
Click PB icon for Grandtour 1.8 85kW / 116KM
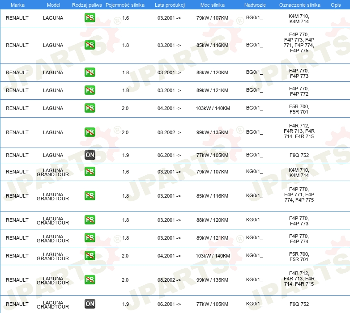90,196
